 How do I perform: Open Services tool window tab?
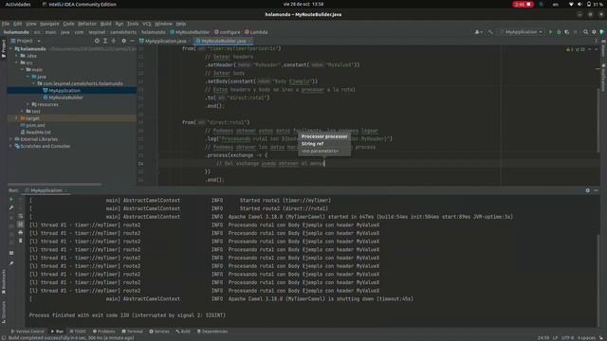click(159, 332)
